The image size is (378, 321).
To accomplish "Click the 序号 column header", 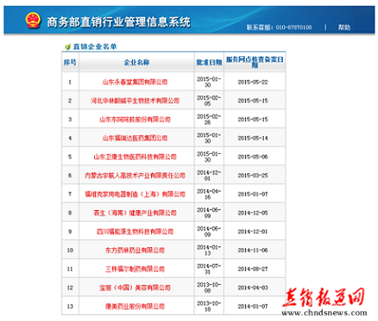I will click(70, 62).
